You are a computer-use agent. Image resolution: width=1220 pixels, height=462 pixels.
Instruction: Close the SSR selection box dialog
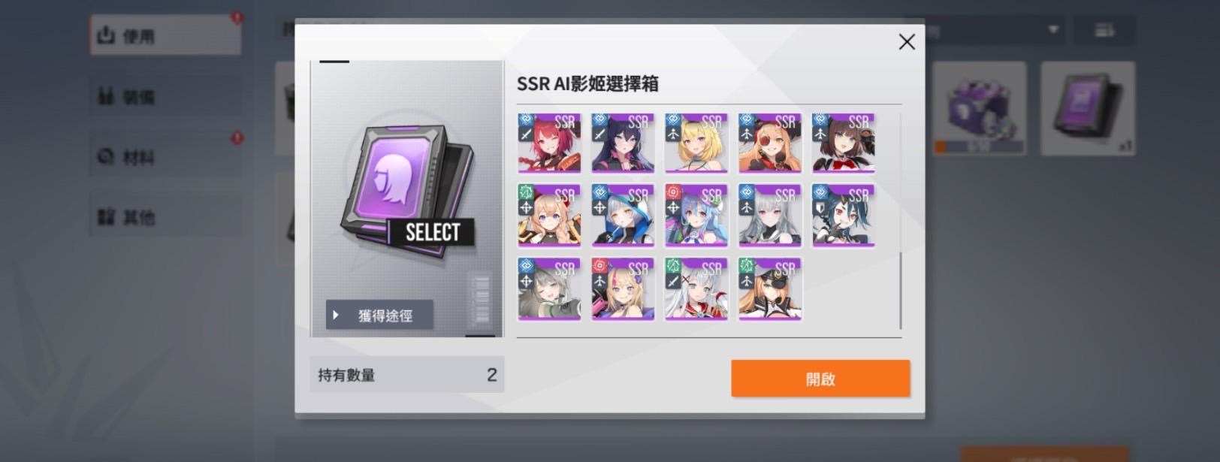[x=907, y=42]
